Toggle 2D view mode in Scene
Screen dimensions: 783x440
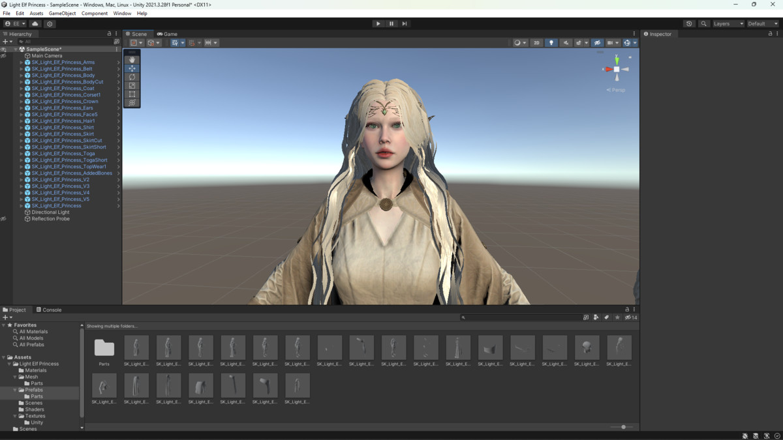[536, 43]
